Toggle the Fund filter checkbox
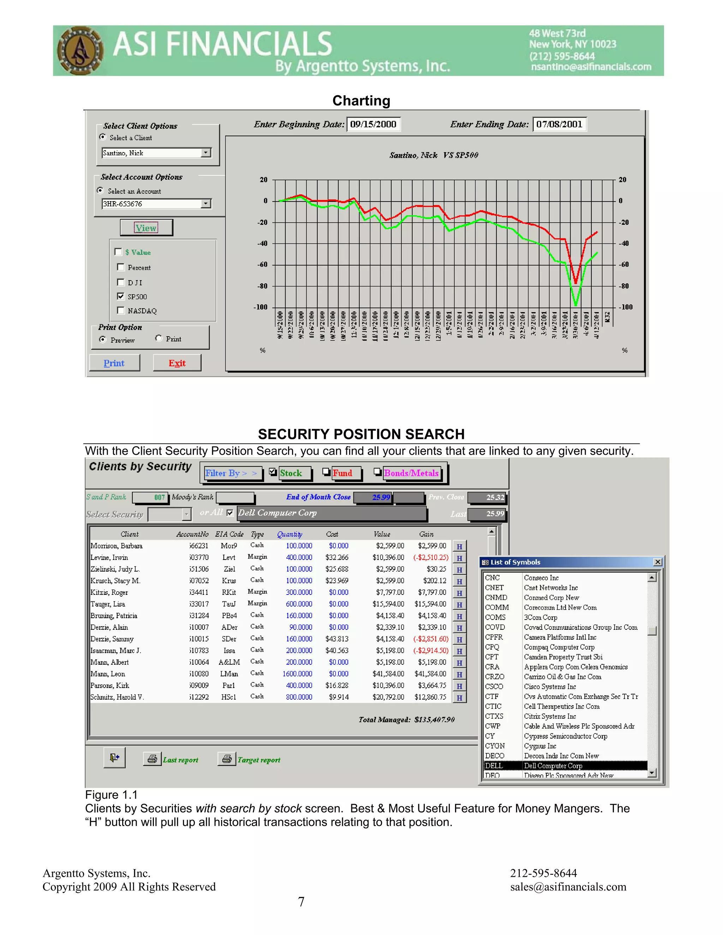This screenshot has width=723, height=935. [x=327, y=472]
